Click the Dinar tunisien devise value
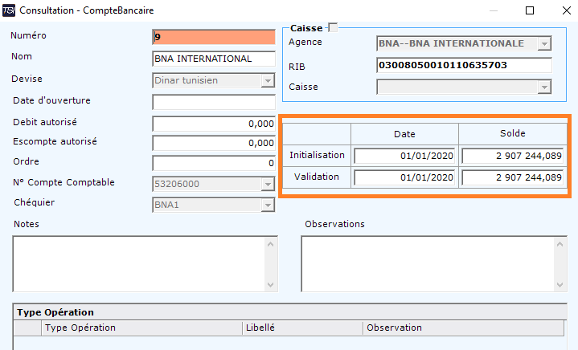578x350 pixels. click(x=187, y=80)
